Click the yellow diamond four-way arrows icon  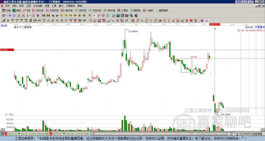click(x=84, y=16)
